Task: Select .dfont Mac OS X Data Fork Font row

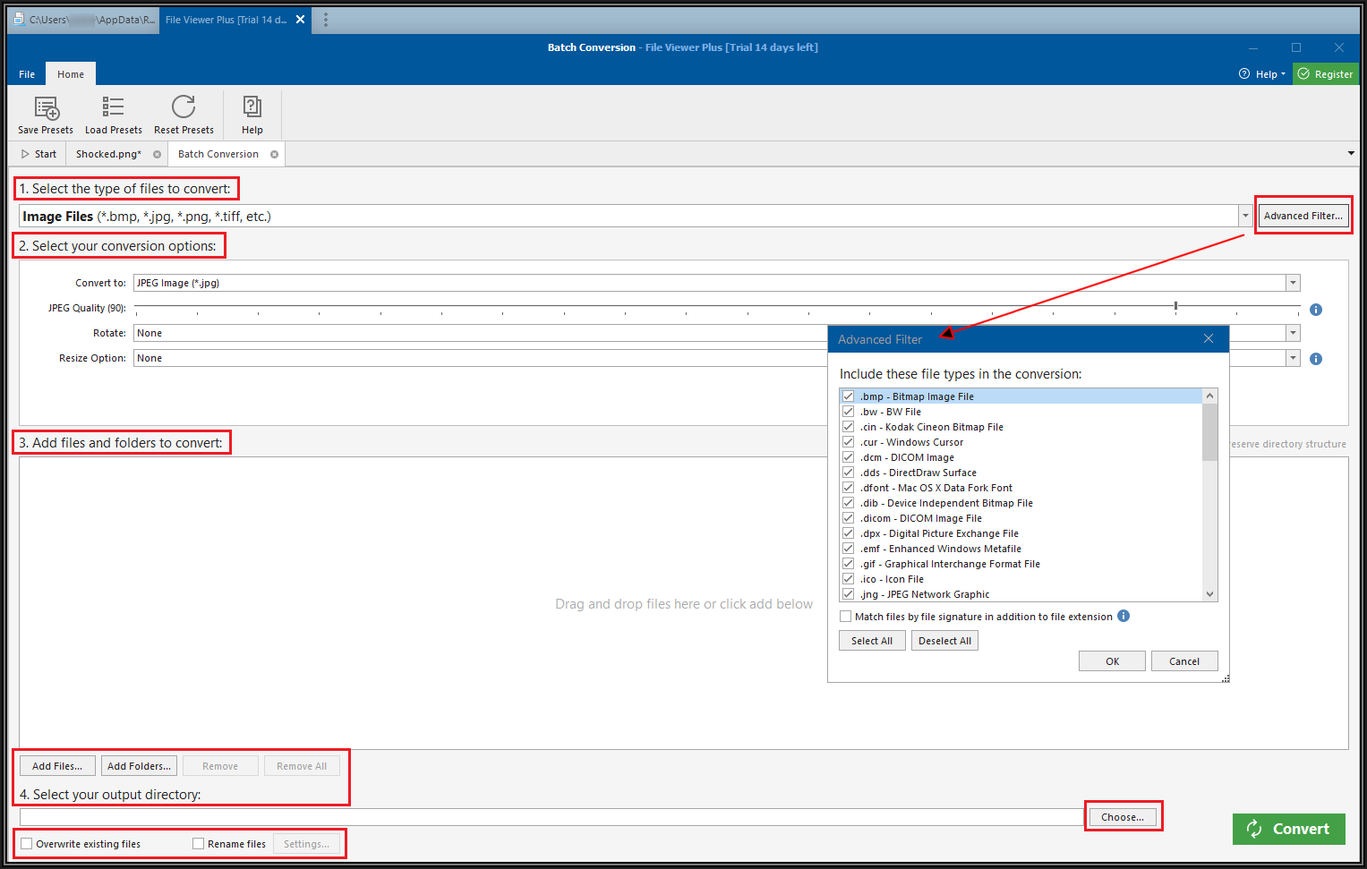Action: [x=1021, y=488]
